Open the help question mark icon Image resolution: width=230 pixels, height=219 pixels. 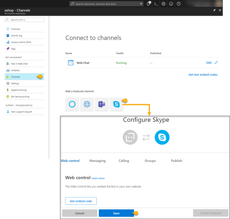click(178, 4)
